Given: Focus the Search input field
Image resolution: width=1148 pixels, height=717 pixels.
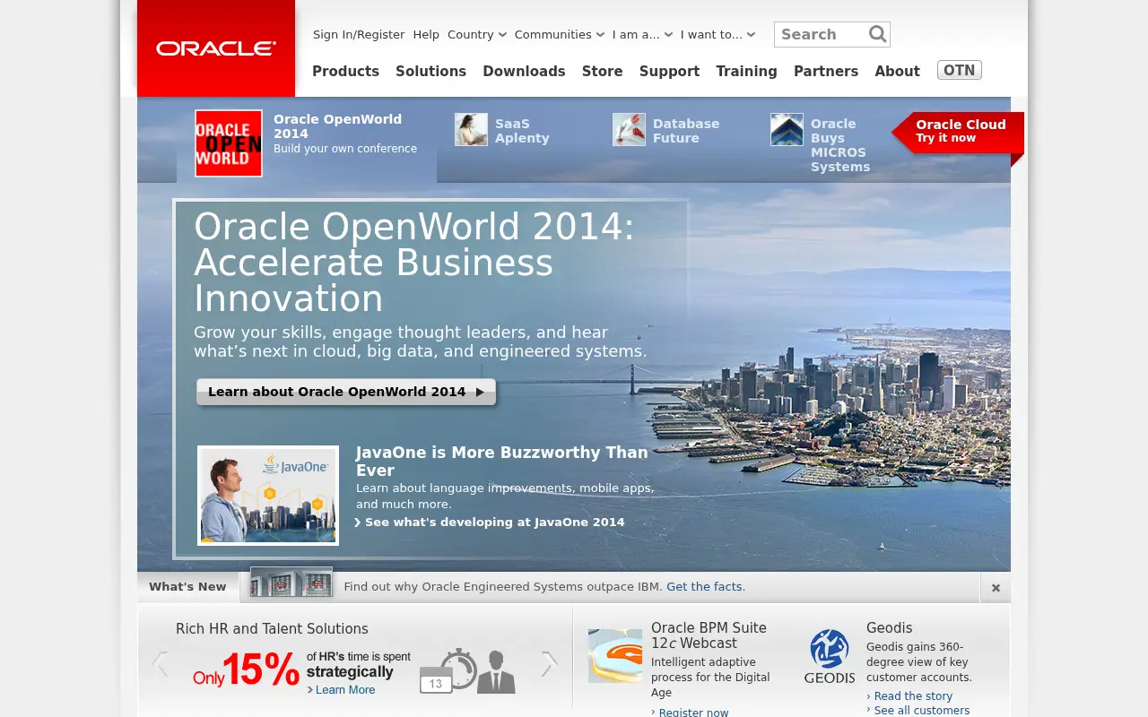Looking at the screenshot, I should click(x=822, y=34).
